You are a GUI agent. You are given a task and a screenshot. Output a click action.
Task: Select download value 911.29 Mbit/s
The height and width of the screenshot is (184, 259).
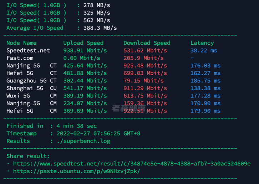pos(145,88)
